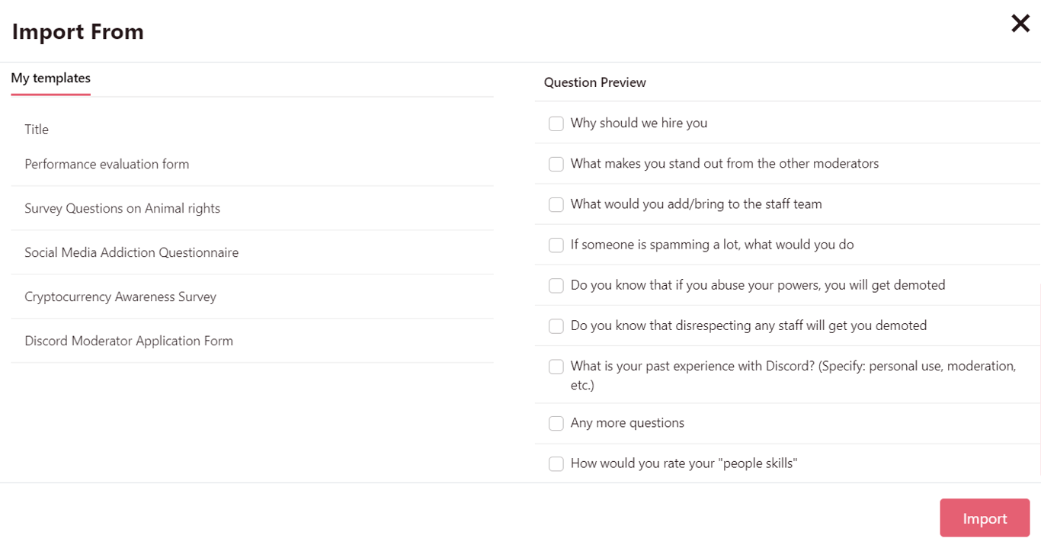Select past experience with Discord checkbox
The image size is (1041, 545).
(556, 367)
